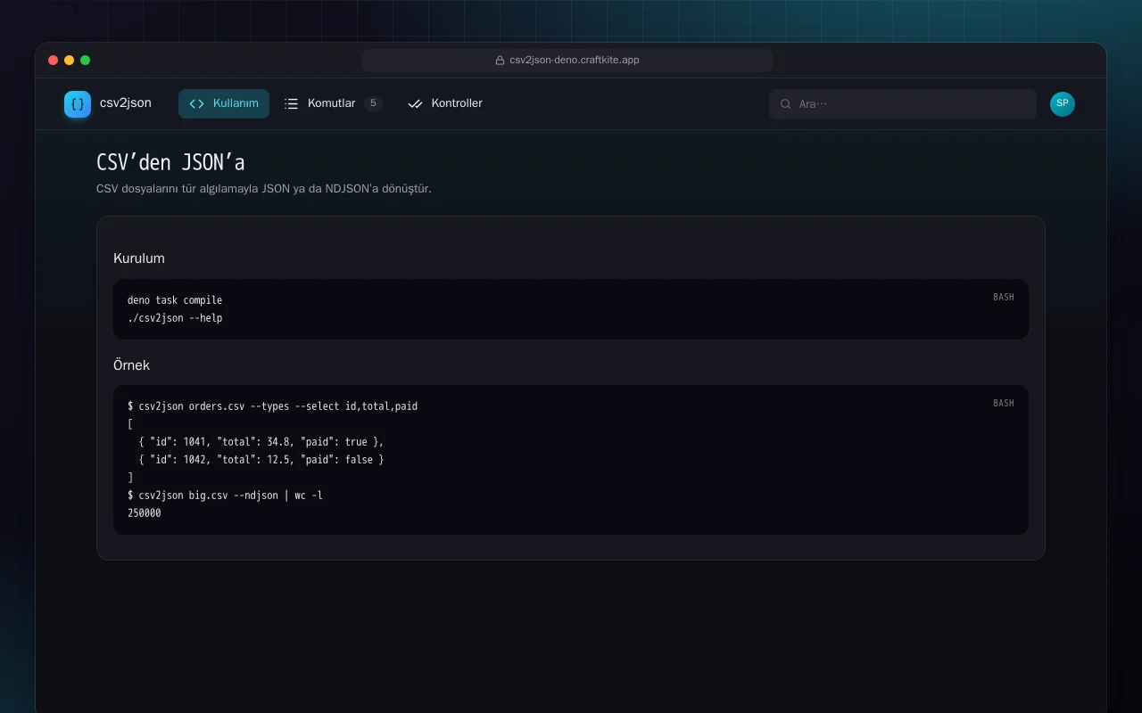Click the Örnek section heading
The image size is (1142, 713).
(132, 365)
